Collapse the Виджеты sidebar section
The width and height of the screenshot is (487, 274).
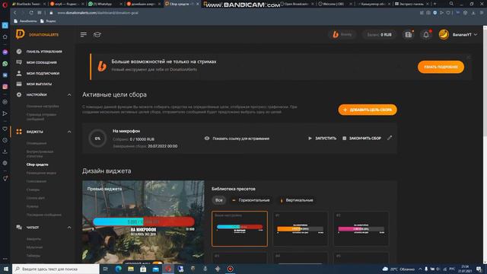[x=69, y=132]
